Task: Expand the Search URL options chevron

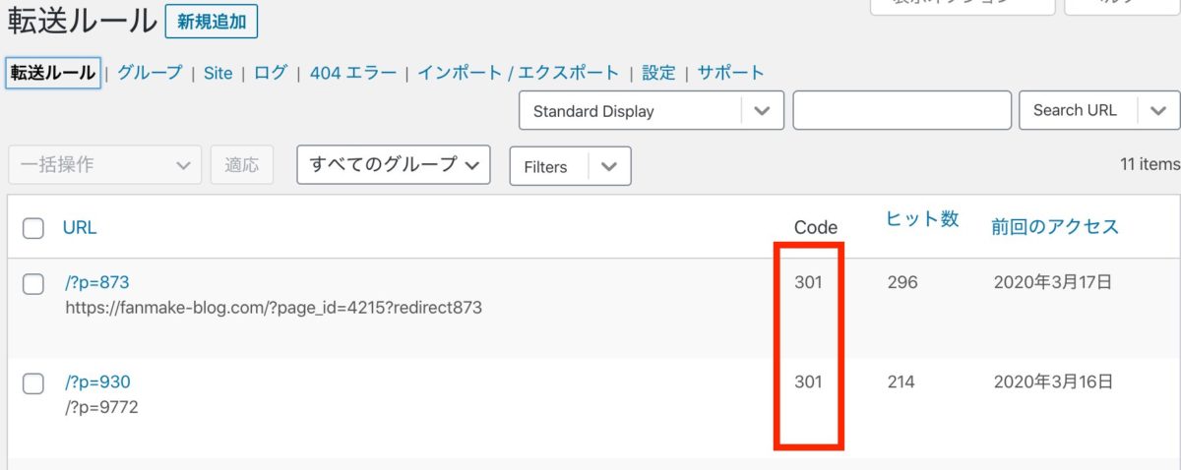Action: tap(1158, 111)
